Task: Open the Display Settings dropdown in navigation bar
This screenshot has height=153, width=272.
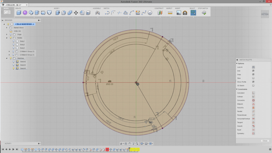Action: click(x=142, y=143)
